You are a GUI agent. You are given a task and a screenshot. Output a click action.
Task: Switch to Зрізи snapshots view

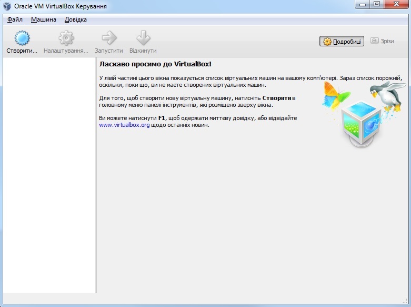point(382,41)
